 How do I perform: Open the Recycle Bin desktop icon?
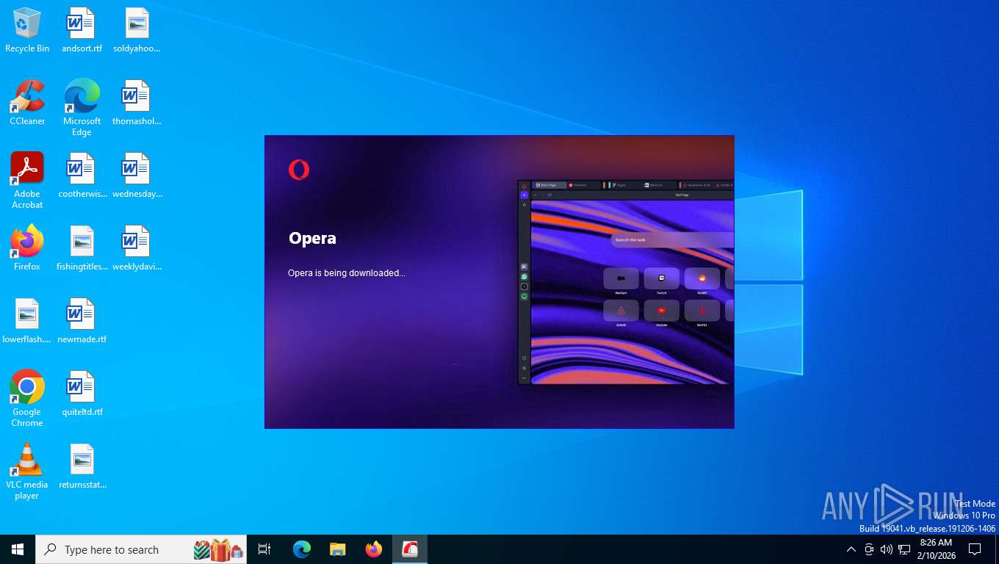27,31
